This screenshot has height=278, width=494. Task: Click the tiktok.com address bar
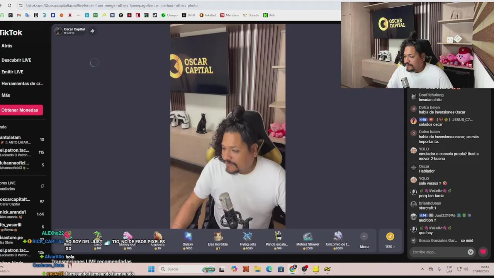[x=112, y=5]
